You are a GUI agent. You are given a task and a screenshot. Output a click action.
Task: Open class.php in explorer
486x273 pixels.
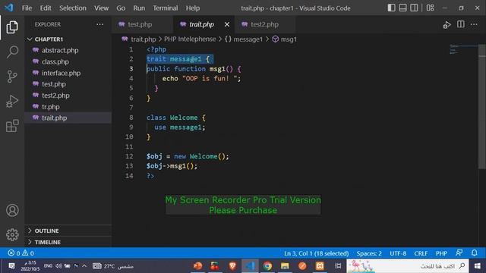click(x=68, y=61)
